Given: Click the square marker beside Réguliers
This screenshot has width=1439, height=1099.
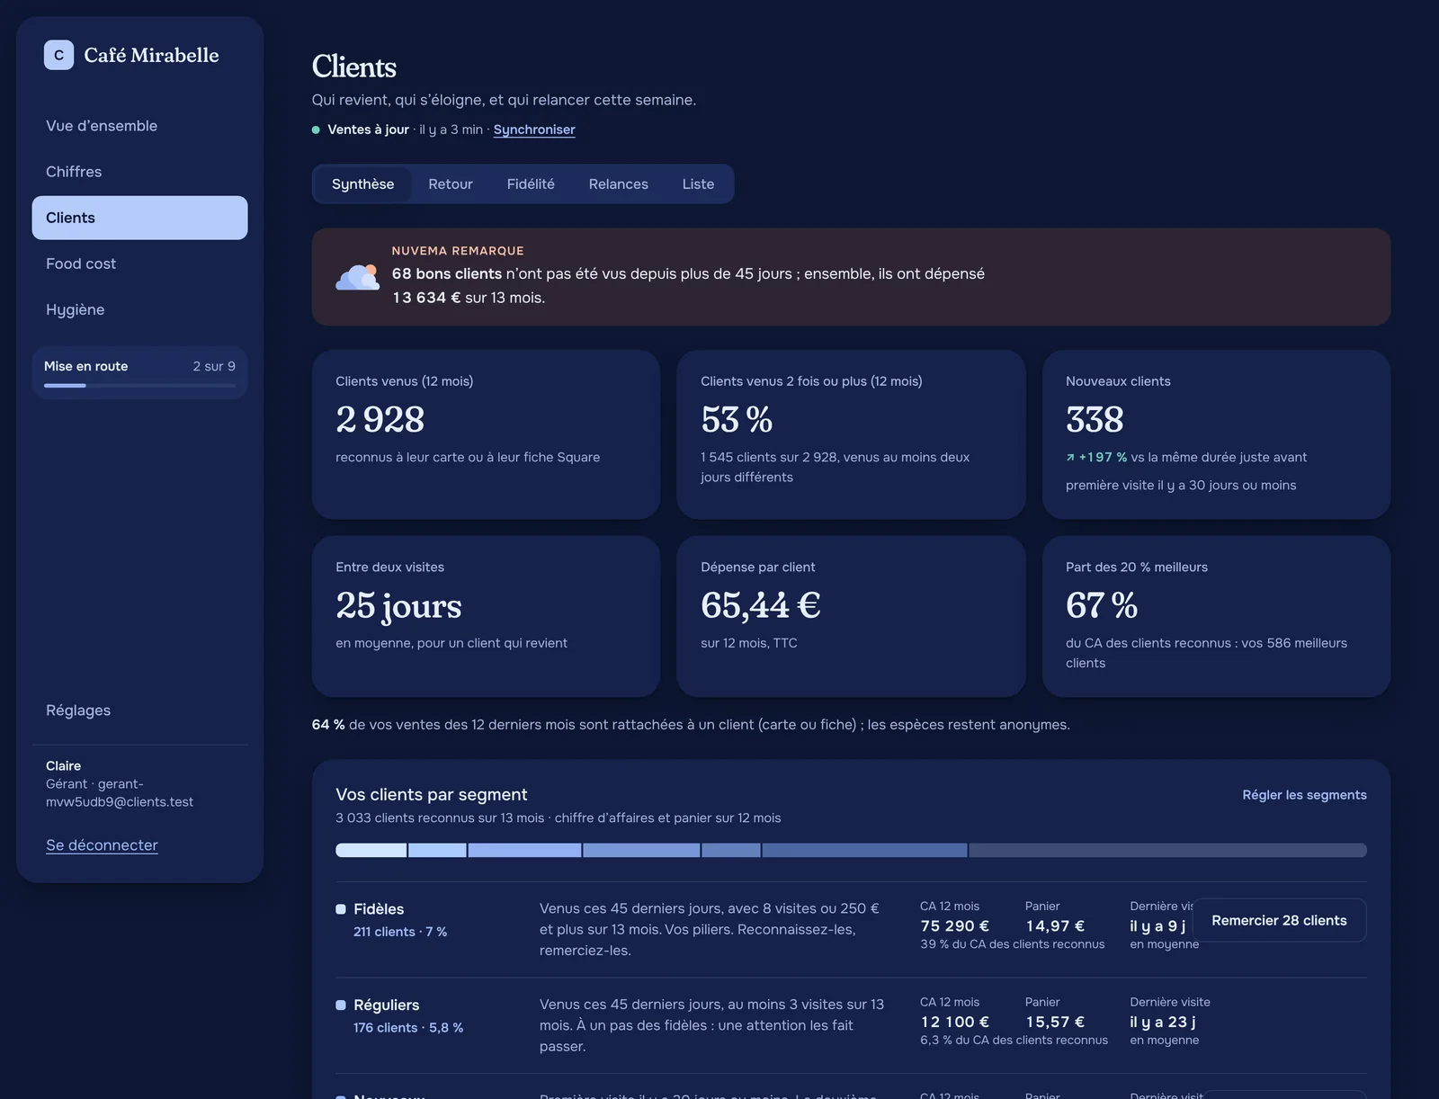Looking at the screenshot, I should [341, 1005].
